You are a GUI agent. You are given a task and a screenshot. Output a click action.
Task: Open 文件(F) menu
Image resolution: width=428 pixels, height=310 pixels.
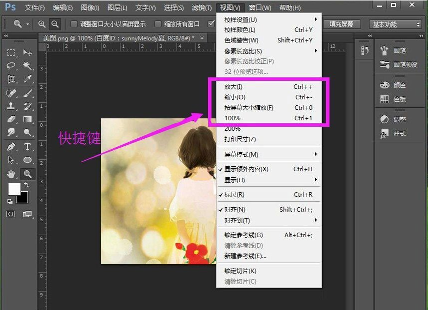pyautogui.click(x=34, y=7)
